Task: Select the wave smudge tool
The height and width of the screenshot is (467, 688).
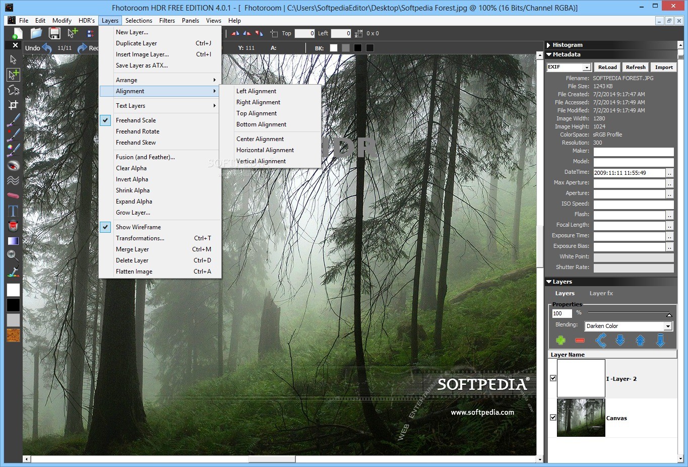Action: tap(13, 180)
